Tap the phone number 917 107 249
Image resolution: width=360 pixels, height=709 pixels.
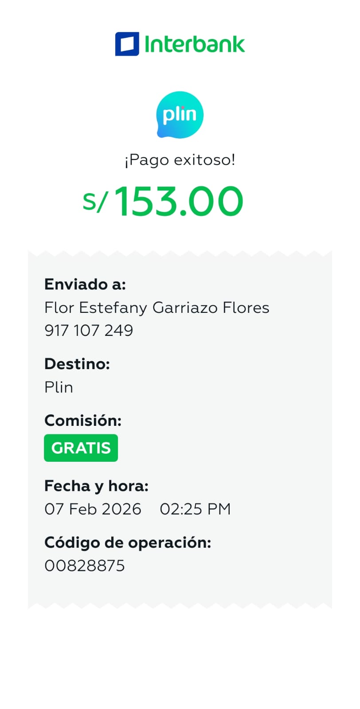click(89, 331)
